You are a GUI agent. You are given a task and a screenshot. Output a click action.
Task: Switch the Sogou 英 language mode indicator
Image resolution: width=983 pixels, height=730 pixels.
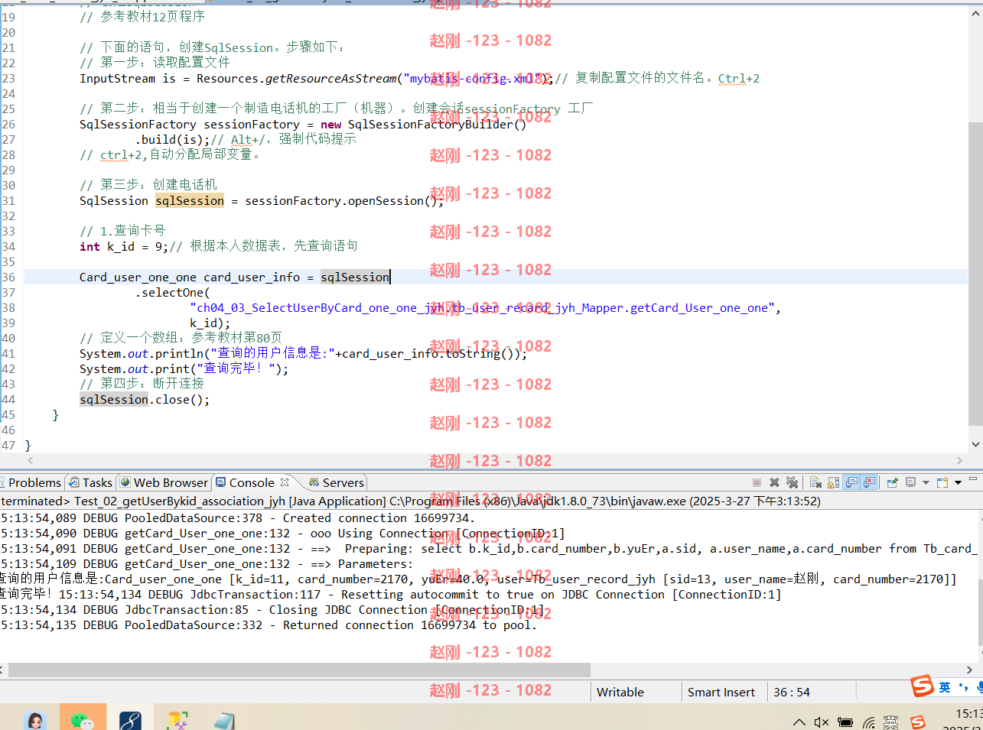pyautogui.click(x=945, y=687)
